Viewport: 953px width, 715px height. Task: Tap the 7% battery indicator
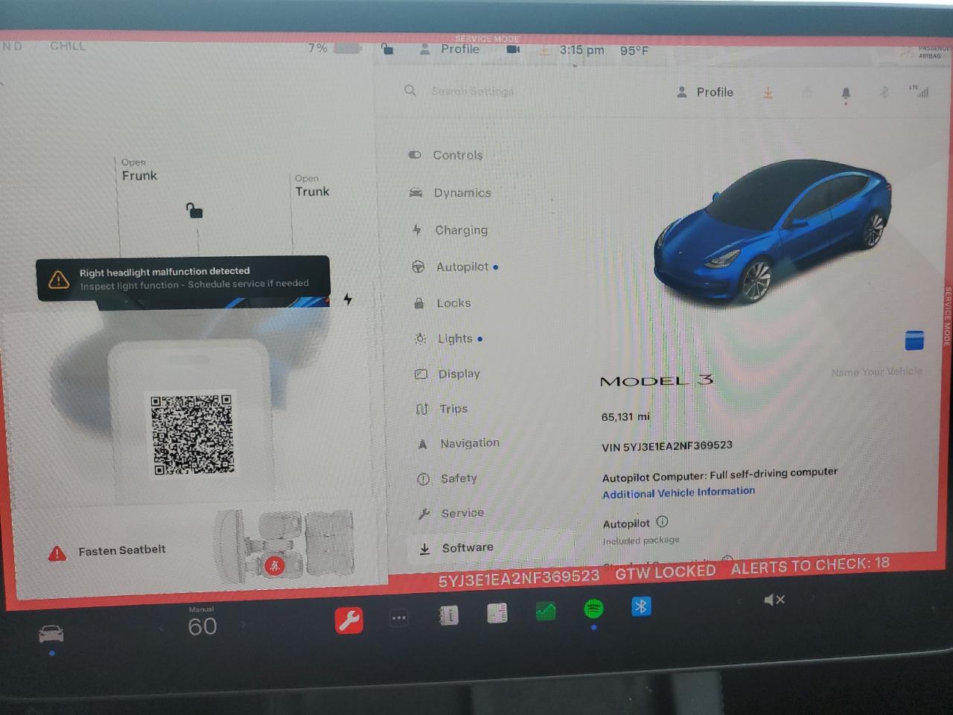click(335, 48)
